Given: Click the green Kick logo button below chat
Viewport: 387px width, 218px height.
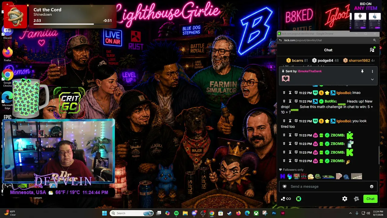Looking at the screenshot, I should [x=298, y=199].
